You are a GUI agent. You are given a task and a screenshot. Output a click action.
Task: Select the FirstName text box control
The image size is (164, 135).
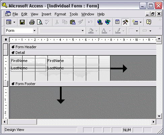coord(73,61)
